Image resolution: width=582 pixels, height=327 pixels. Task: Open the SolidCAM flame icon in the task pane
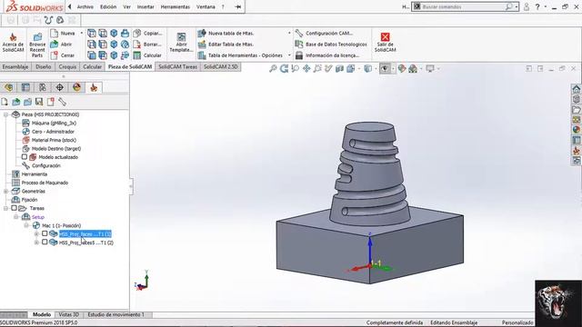tap(576, 151)
